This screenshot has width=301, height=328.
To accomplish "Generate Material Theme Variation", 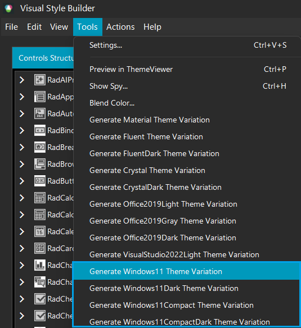I will pyautogui.click(x=188, y=120).
